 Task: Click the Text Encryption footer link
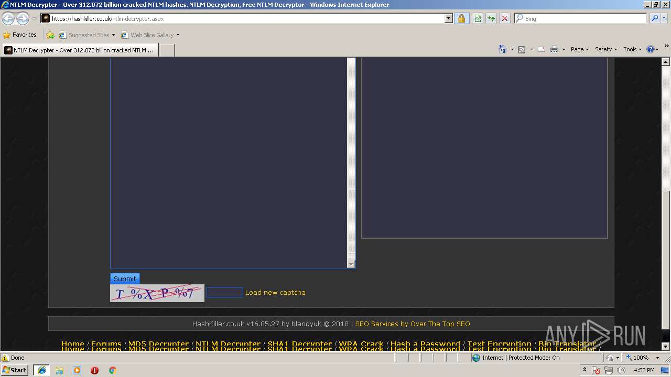coord(499,345)
